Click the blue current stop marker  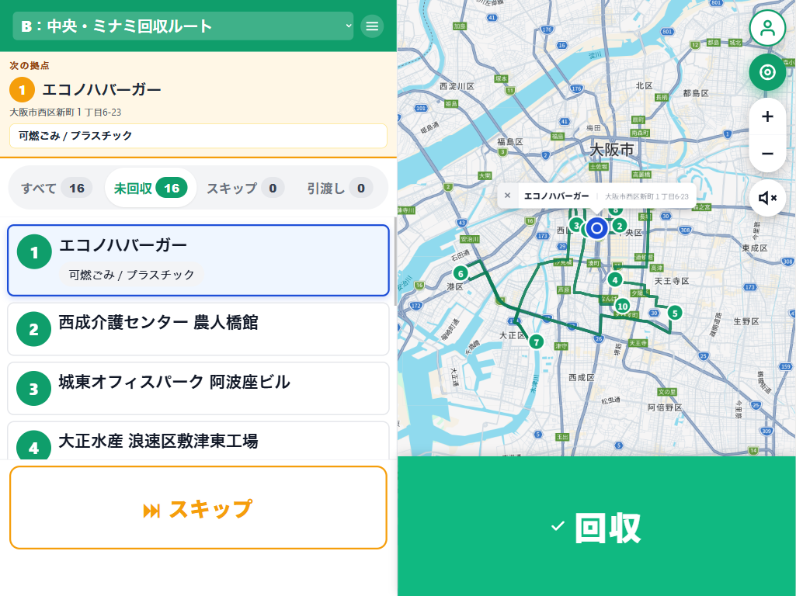597,228
